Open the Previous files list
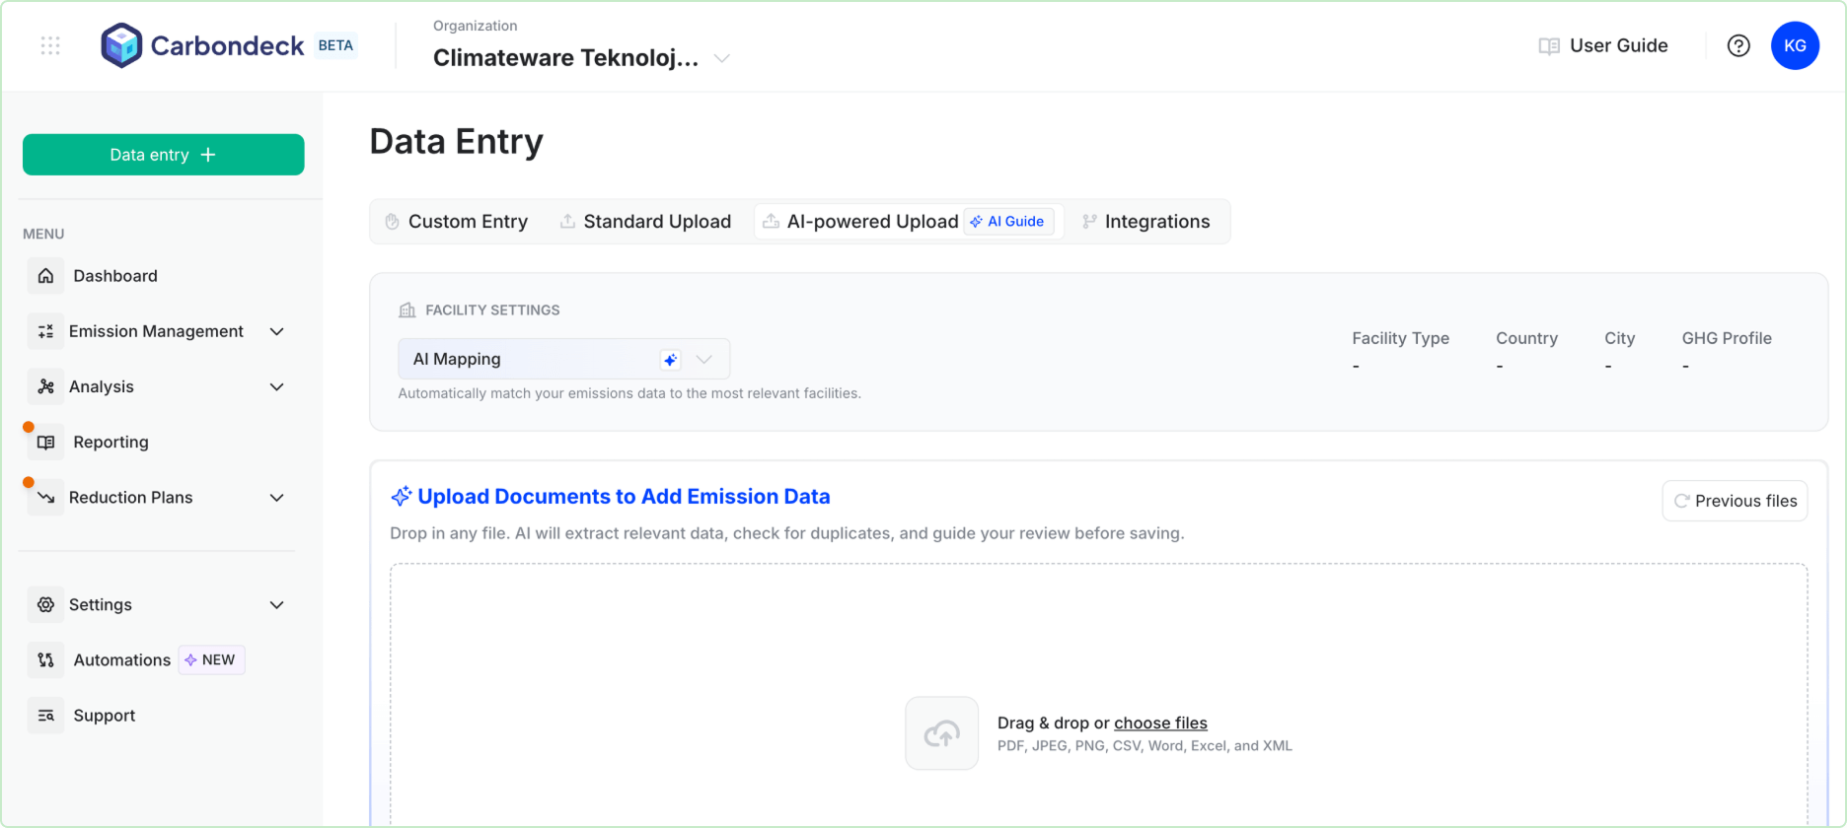 [x=1735, y=501]
